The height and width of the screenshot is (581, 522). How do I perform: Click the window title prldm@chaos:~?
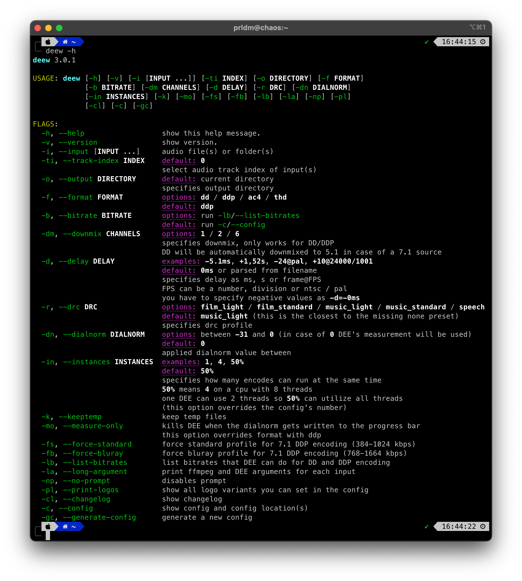pos(260,28)
